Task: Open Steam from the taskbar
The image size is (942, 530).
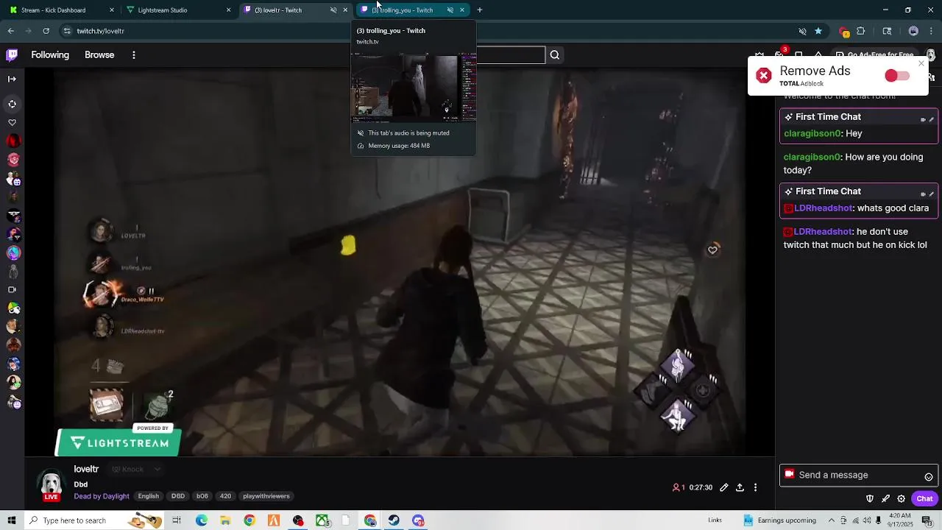Action: pos(394,520)
